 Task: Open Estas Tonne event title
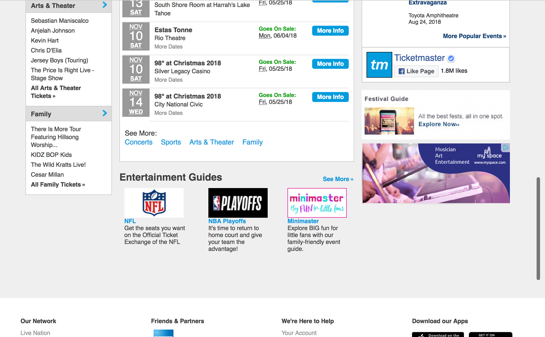[173, 30]
